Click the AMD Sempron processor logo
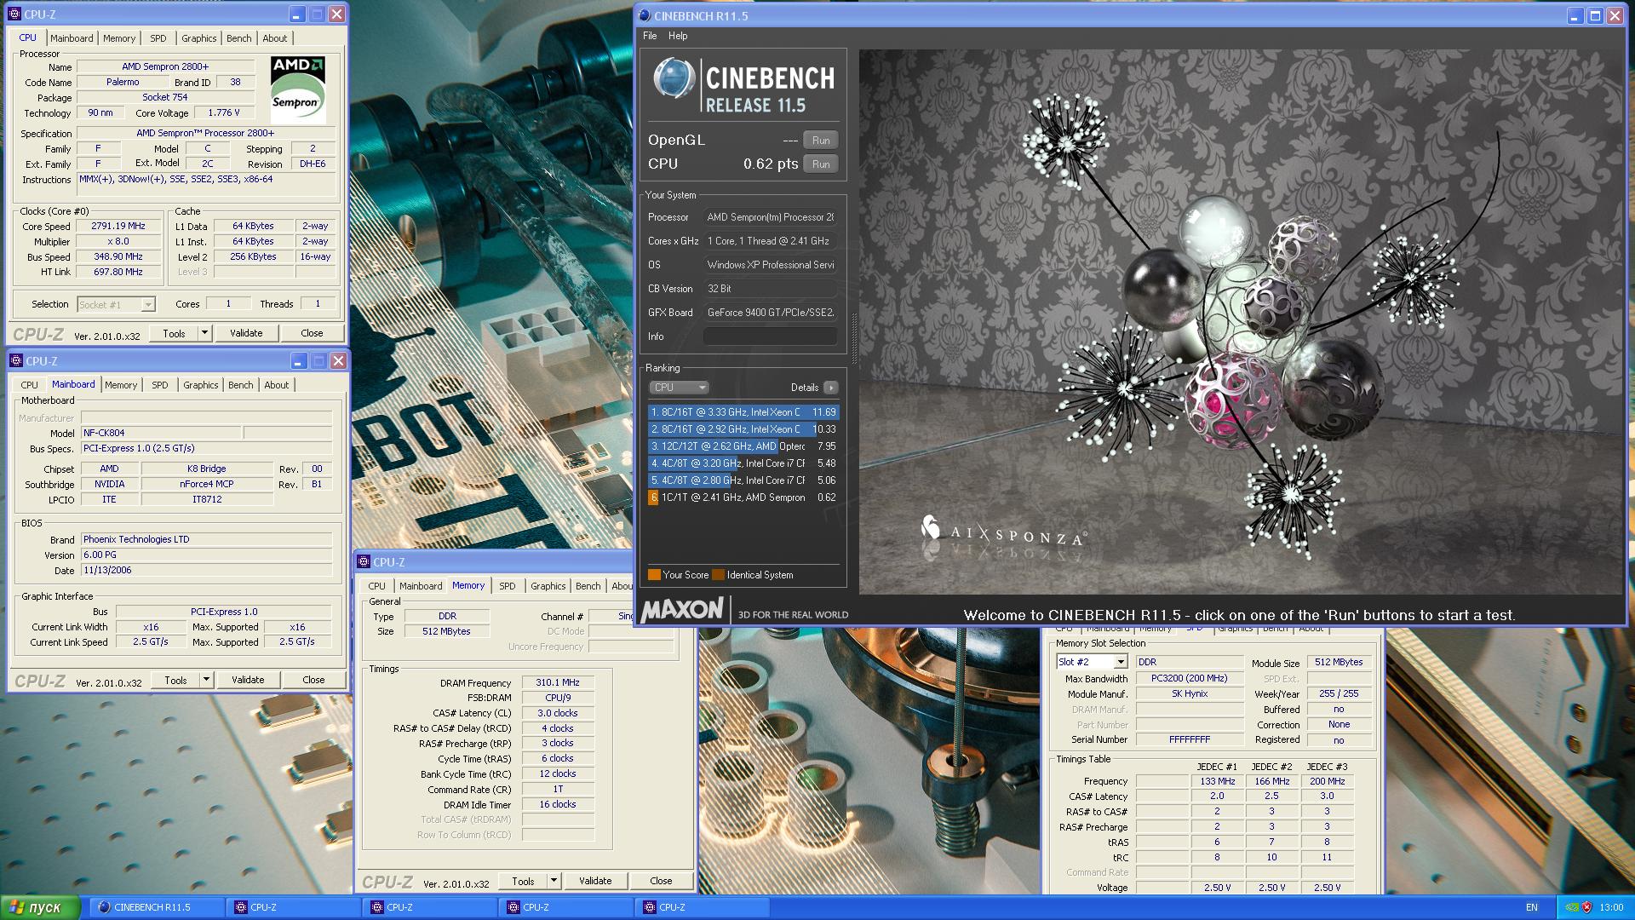The height and width of the screenshot is (920, 1635). coord(298,90)
